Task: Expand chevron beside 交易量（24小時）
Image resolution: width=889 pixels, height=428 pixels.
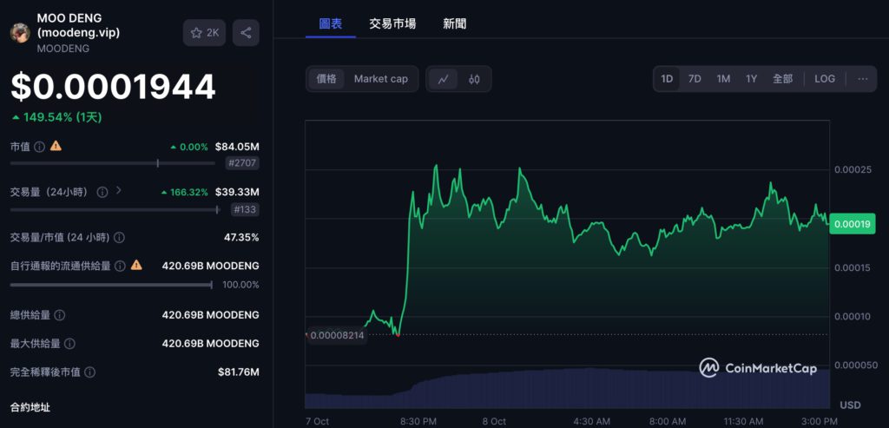Action: [x=118, y=190]
